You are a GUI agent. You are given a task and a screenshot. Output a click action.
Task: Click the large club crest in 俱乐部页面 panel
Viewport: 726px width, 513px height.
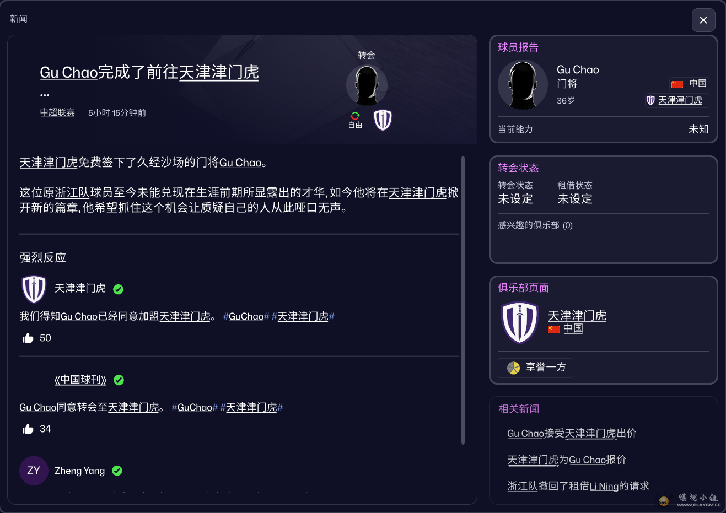(x=519, y=323)
